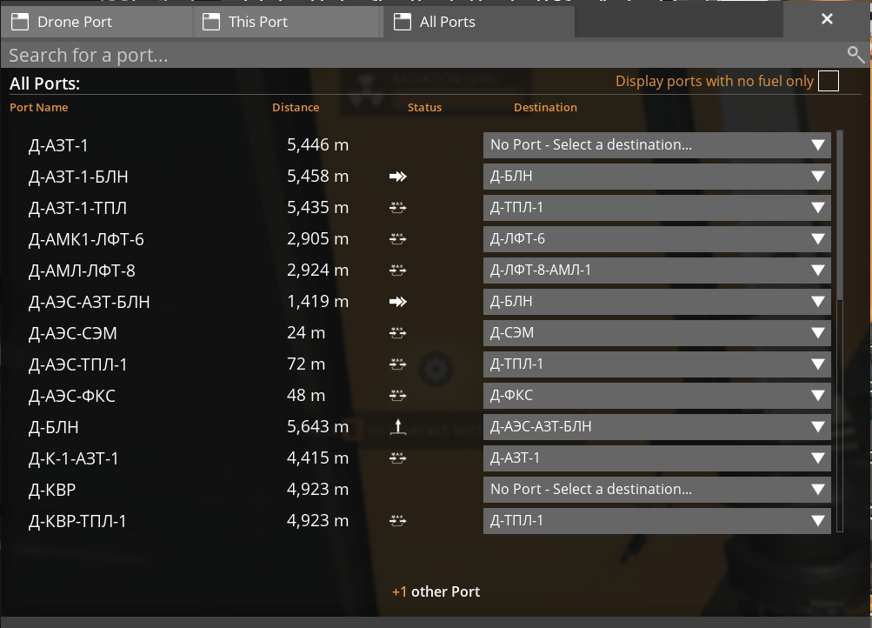Select port name Д-АЭС-ТПЛ-1
This screenshot has height=628, width=872.
(78, 365)
